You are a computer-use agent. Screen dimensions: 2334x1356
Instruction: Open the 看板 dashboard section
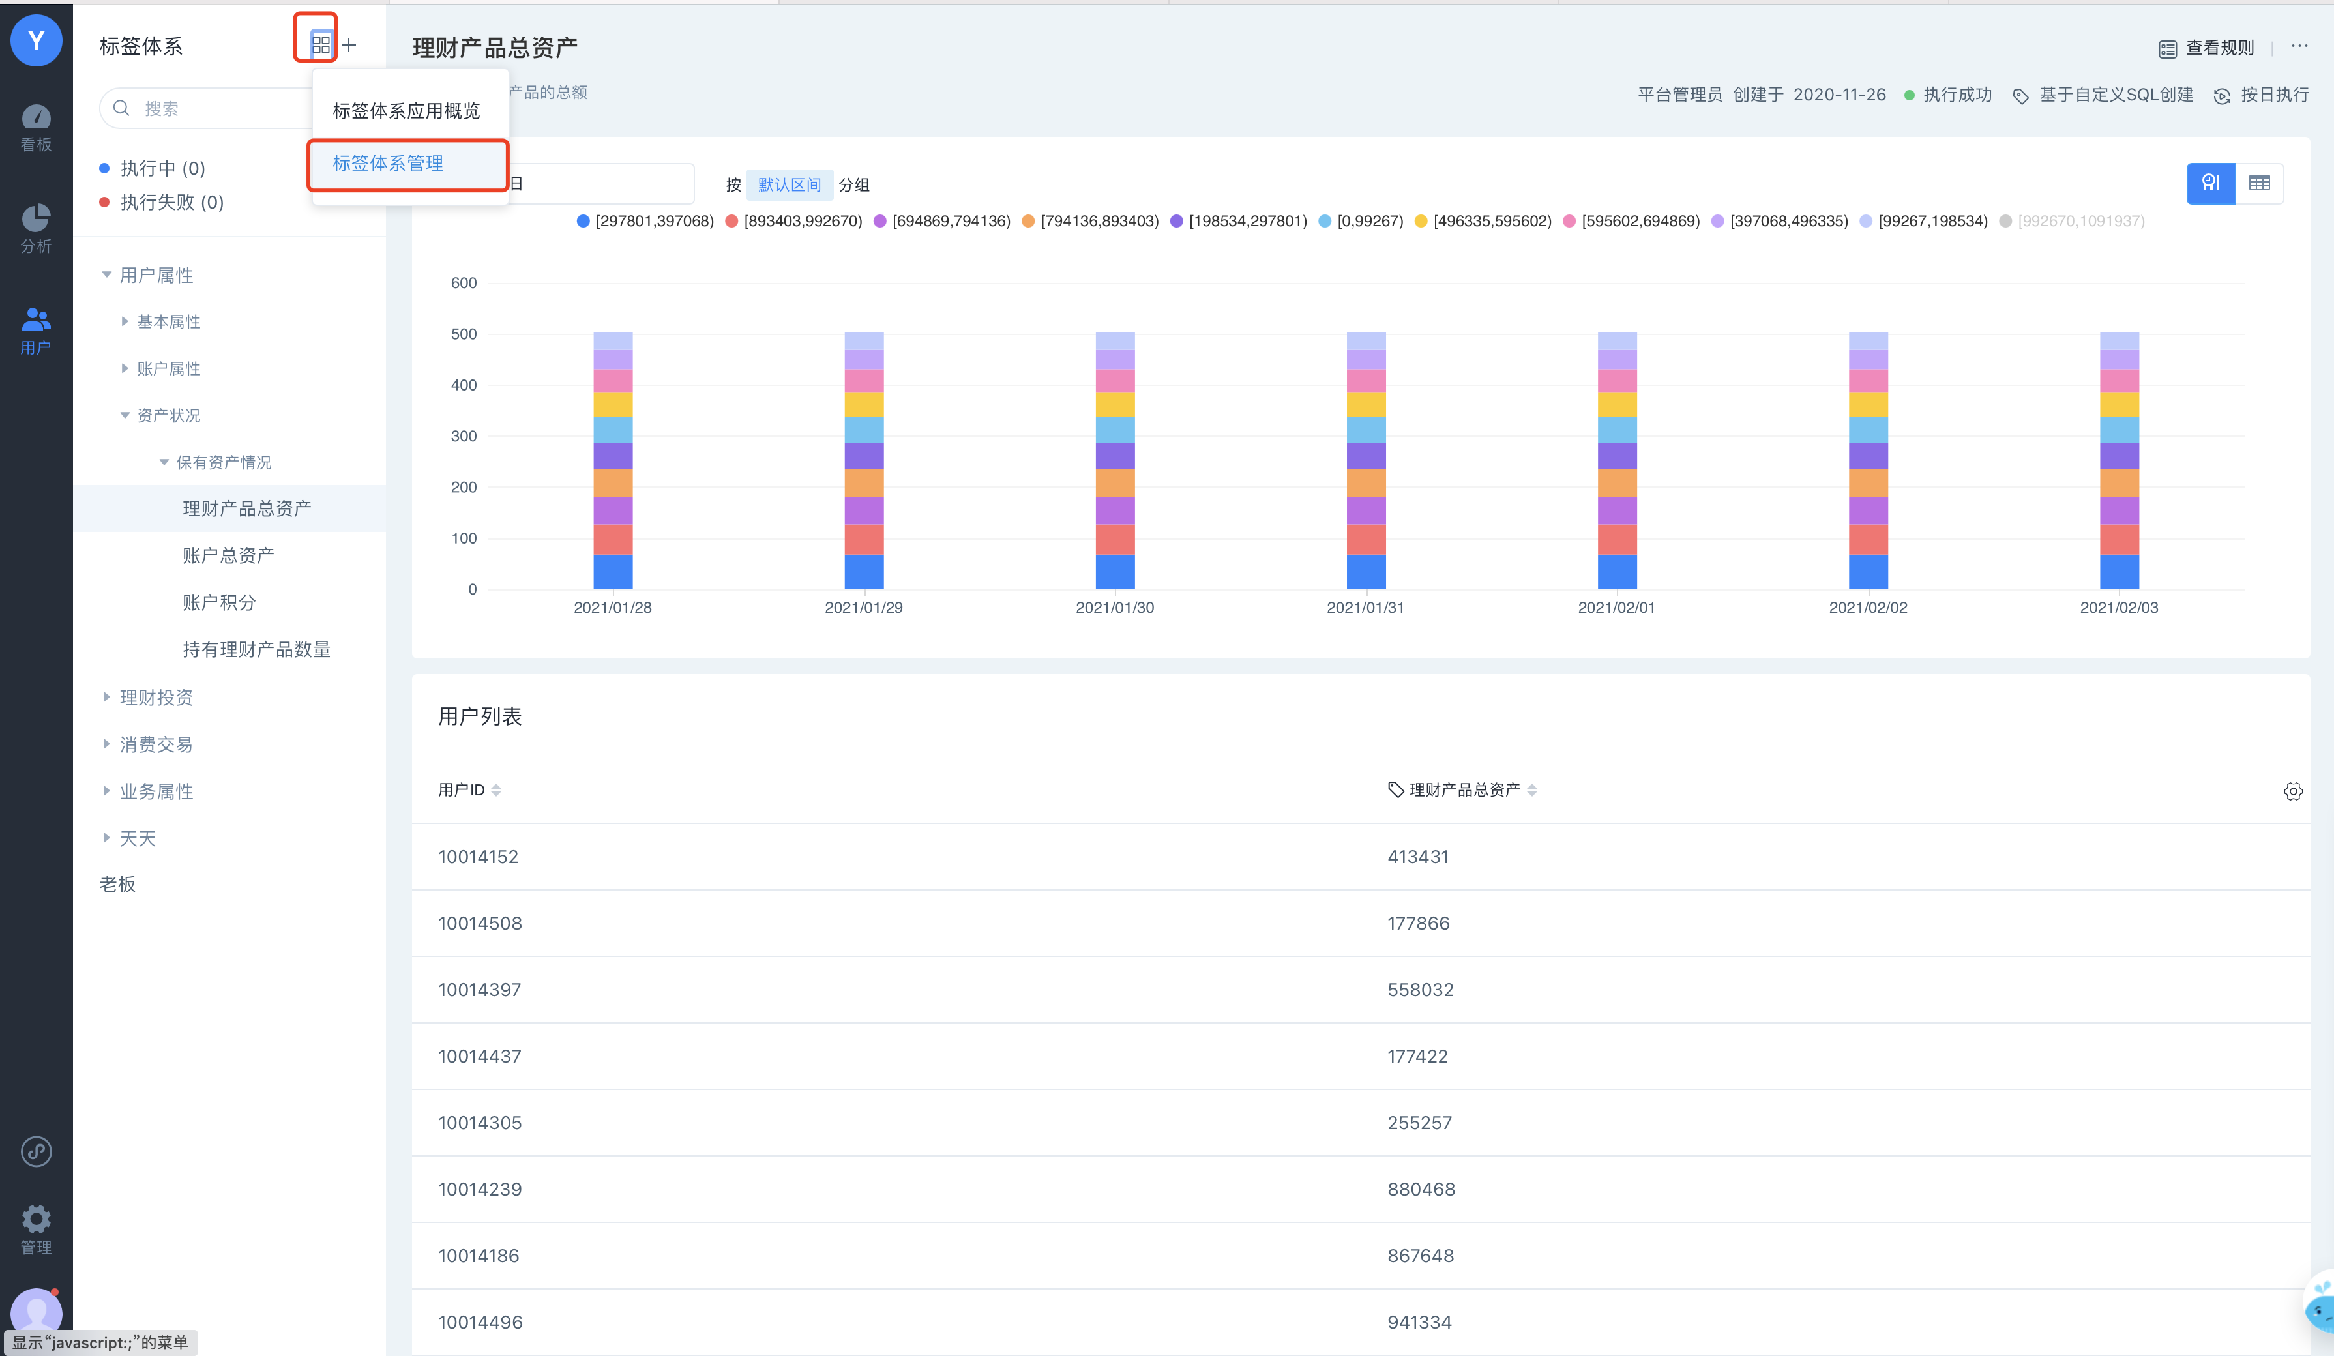point(36,128)
